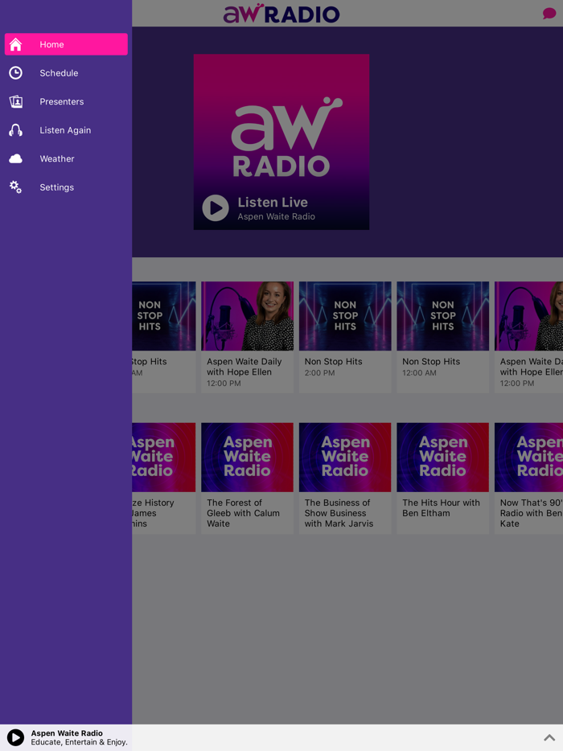This screenshot has width=563, height=751.
Task: Click the Listen Again headphones icon
Action: (15, 130)
